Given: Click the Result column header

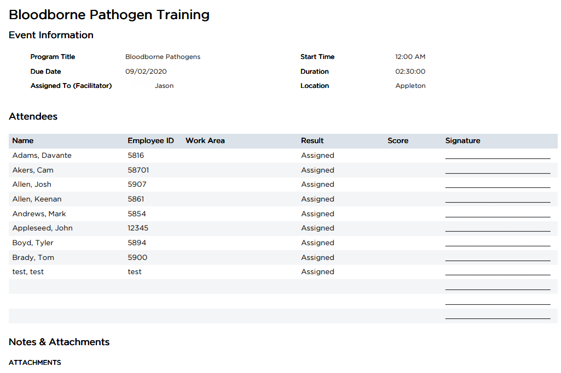Looking at the screenshot, I should [x=312, y=141].
